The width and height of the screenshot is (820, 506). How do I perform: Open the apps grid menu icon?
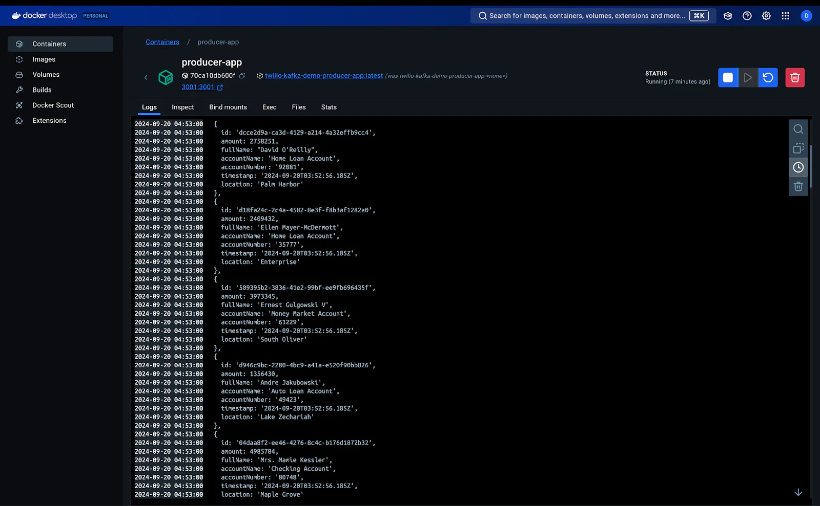785,16
